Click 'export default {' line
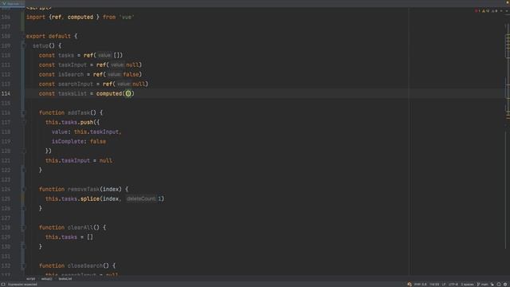Viewport: 510px width, 287px height. point(51,36)
